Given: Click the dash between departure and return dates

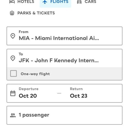Looking at the screenshot, I should click(59, 93).
